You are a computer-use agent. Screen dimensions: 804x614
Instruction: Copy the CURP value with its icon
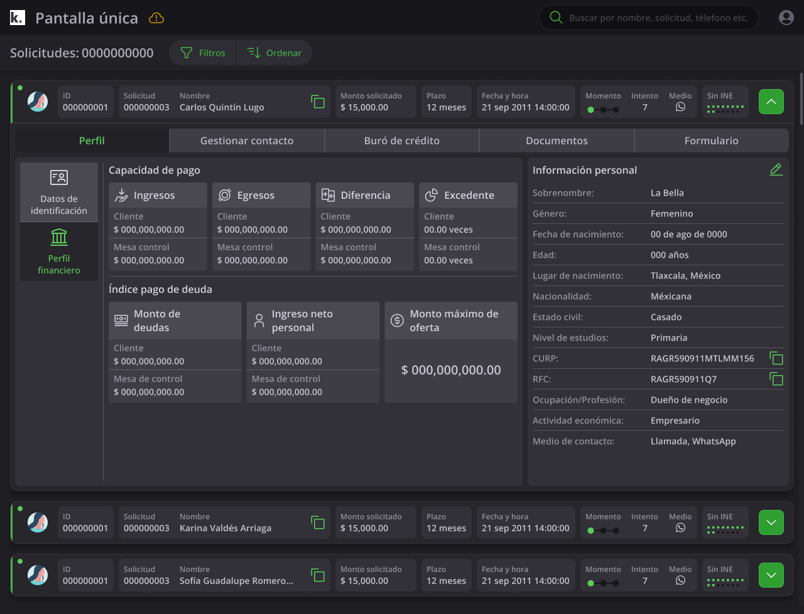(x=776, y=358)
